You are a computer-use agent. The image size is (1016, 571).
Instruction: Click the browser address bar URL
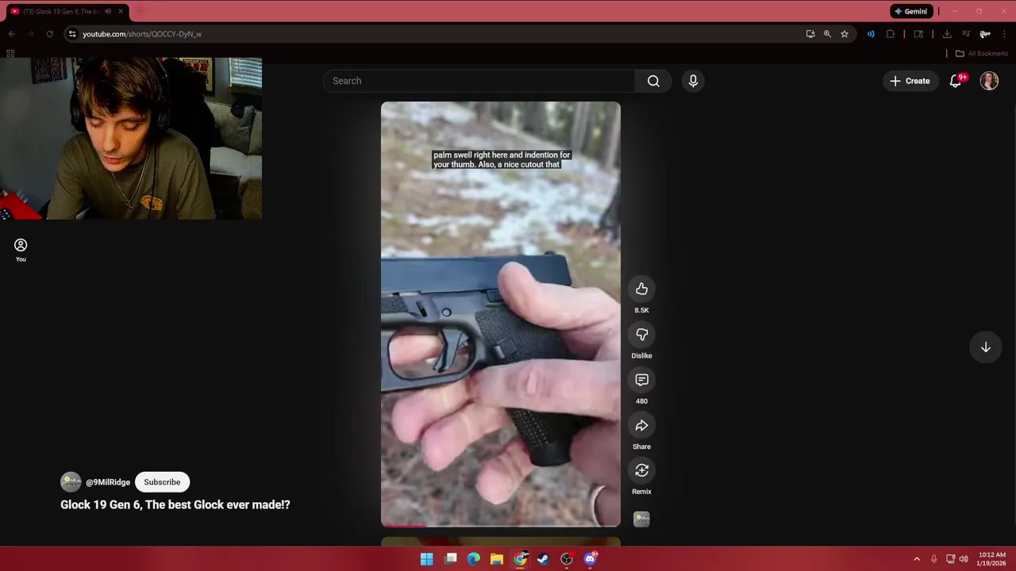tap(142, 34)
